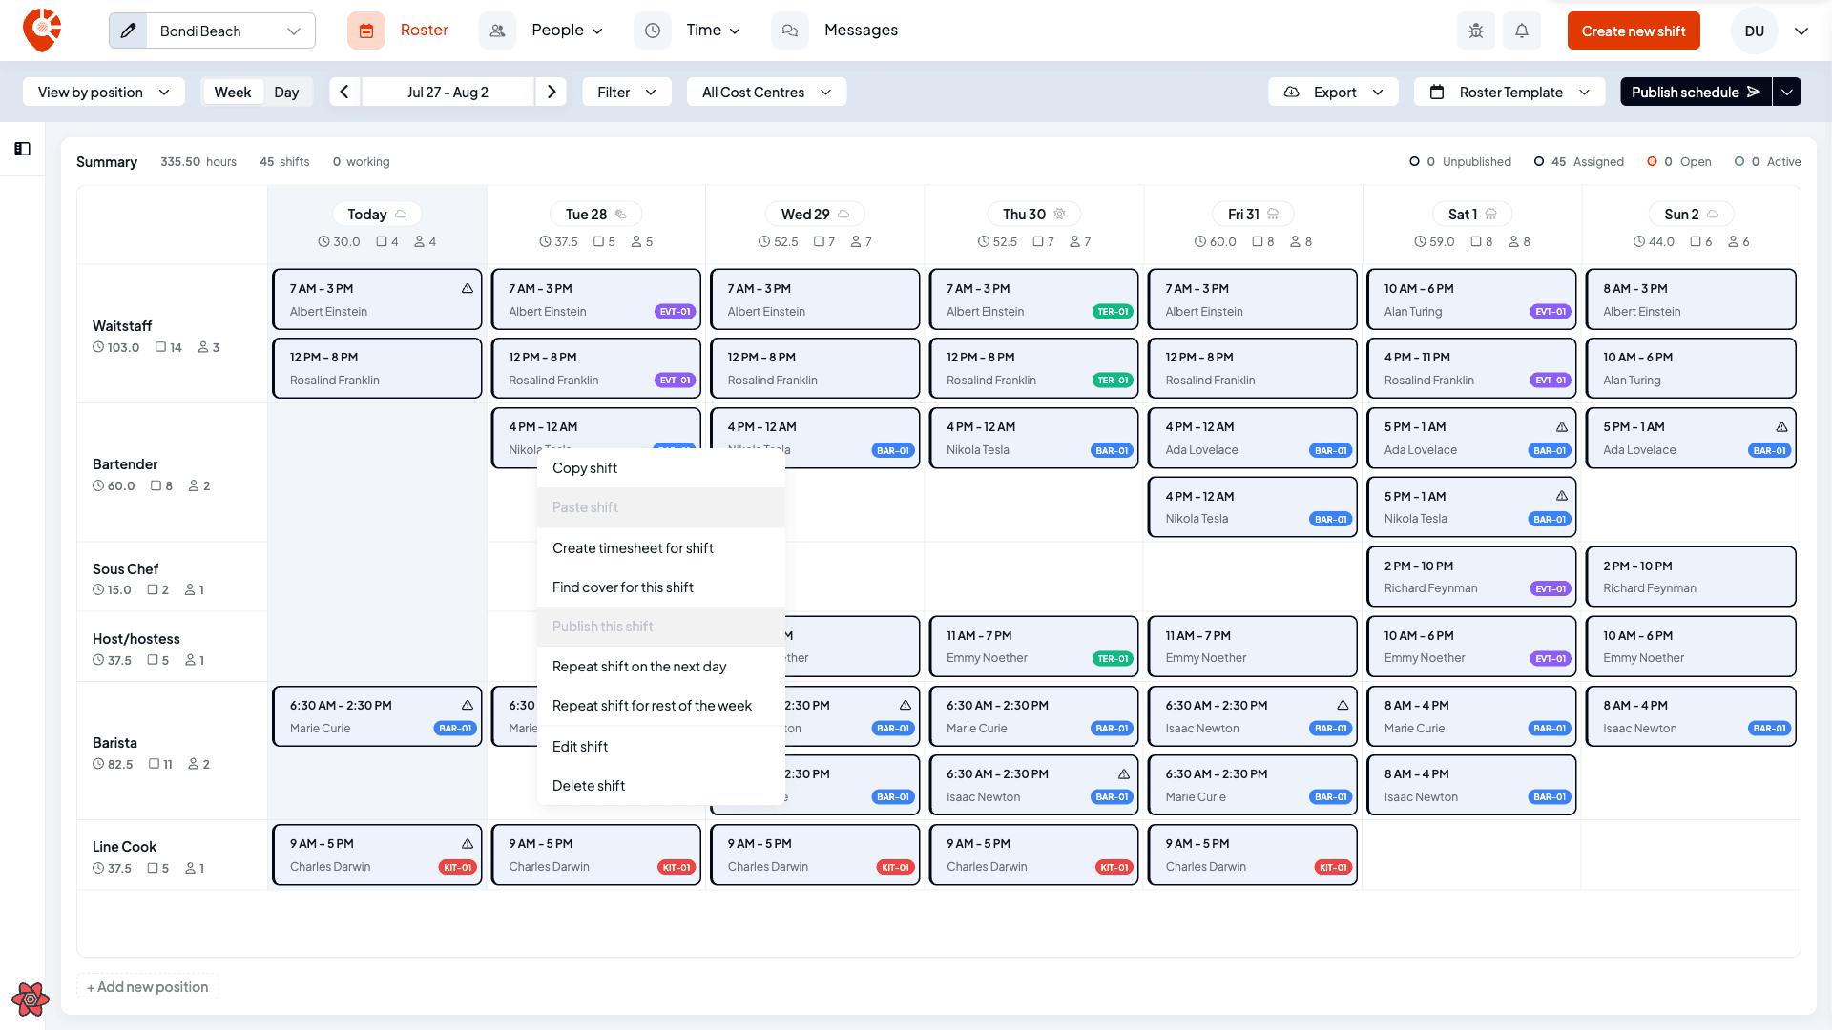The width and height of the screenshot is (1832, 1030).
Task: Choose Copy shift from the context menu
Action: (x=661, y=467)
